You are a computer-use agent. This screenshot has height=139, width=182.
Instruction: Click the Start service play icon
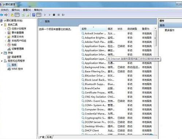coord(45,15)
